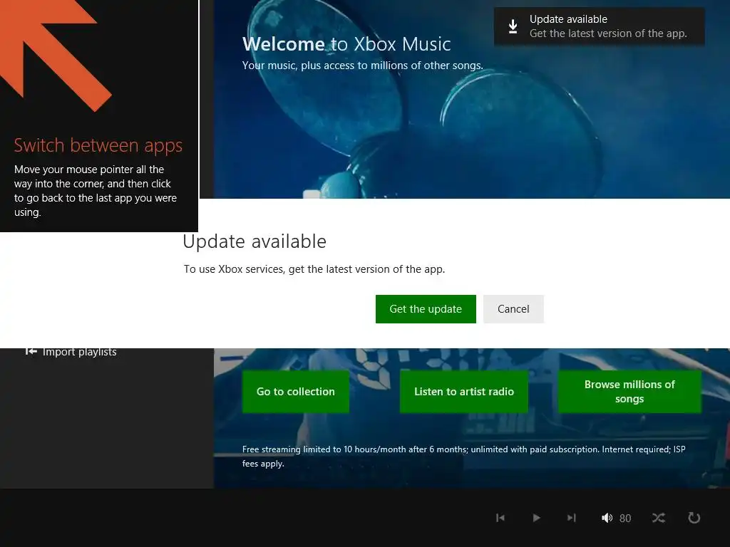Click the Import playlists arrow icon
The width and height of the screenshot is (730, 547).
31,351
